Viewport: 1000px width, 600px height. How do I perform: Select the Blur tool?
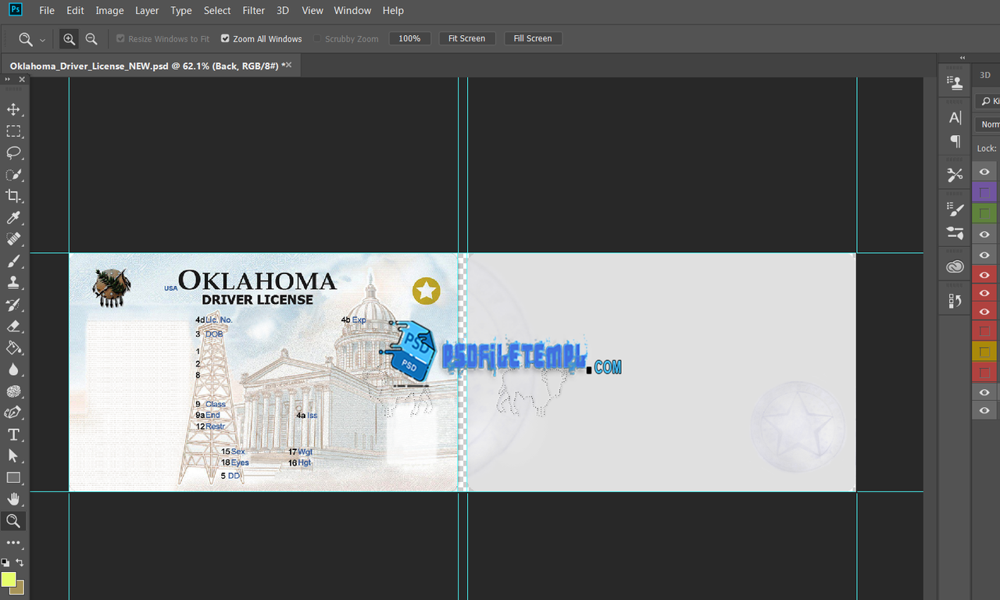click(x=13, y=370)
